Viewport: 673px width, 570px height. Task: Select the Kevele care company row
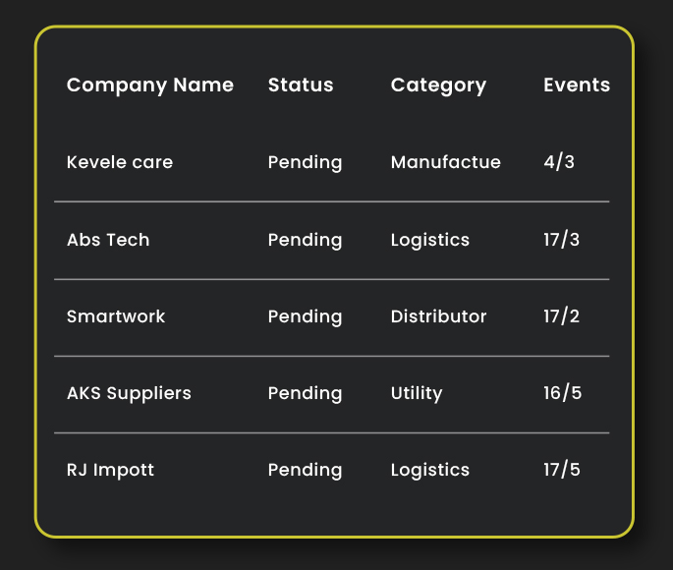coord(119,162)
